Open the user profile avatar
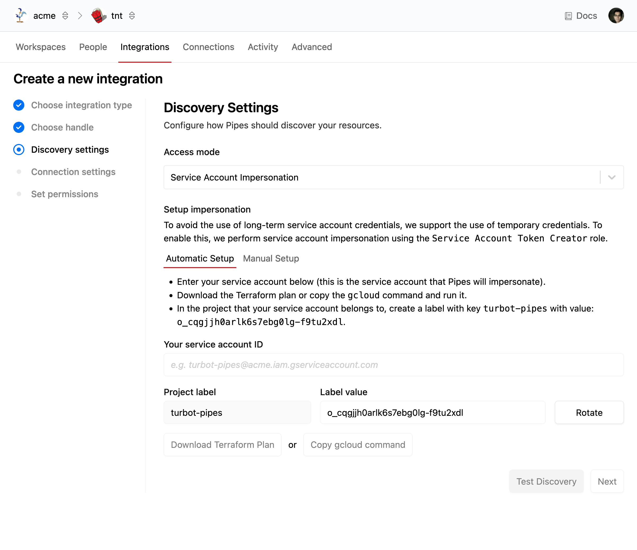This screenshot has width=637, height=550. click(616, 15)
